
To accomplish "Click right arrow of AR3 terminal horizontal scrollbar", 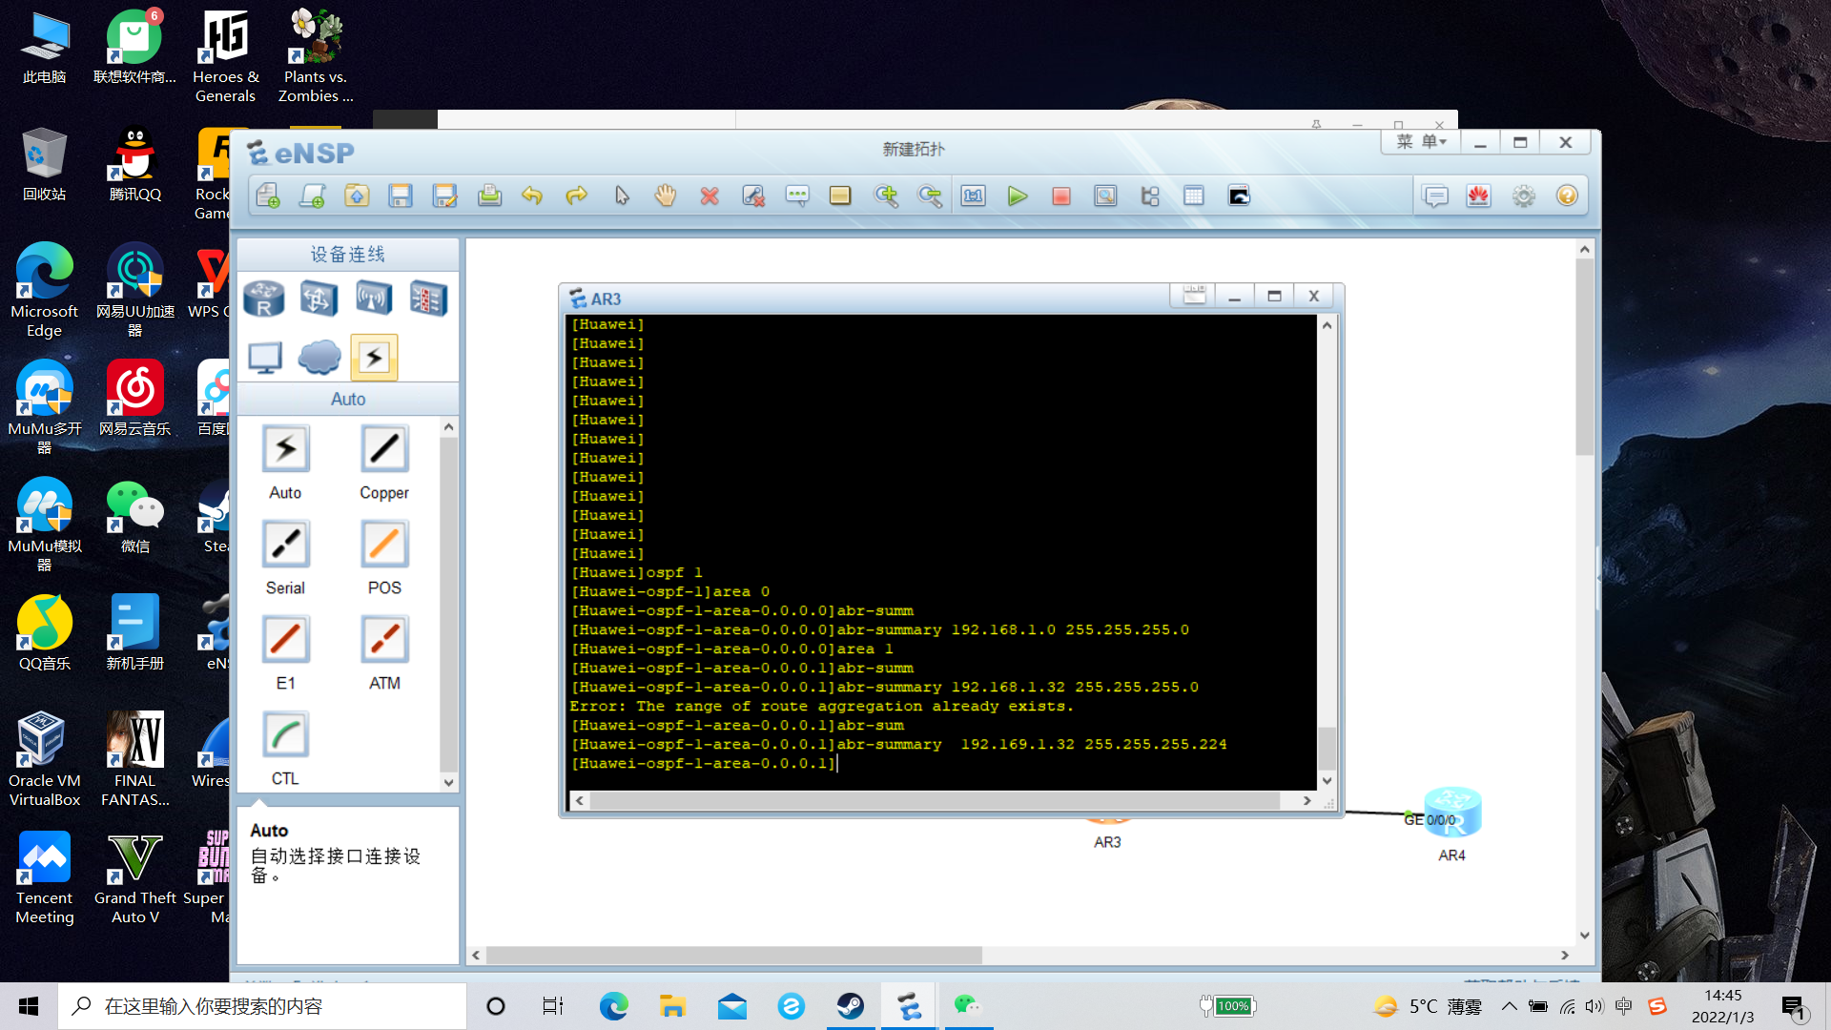I will [1306, 800].
